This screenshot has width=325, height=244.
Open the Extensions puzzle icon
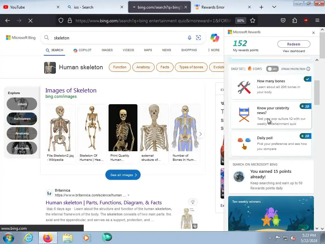pyautogui.click(x=295, y=20)
